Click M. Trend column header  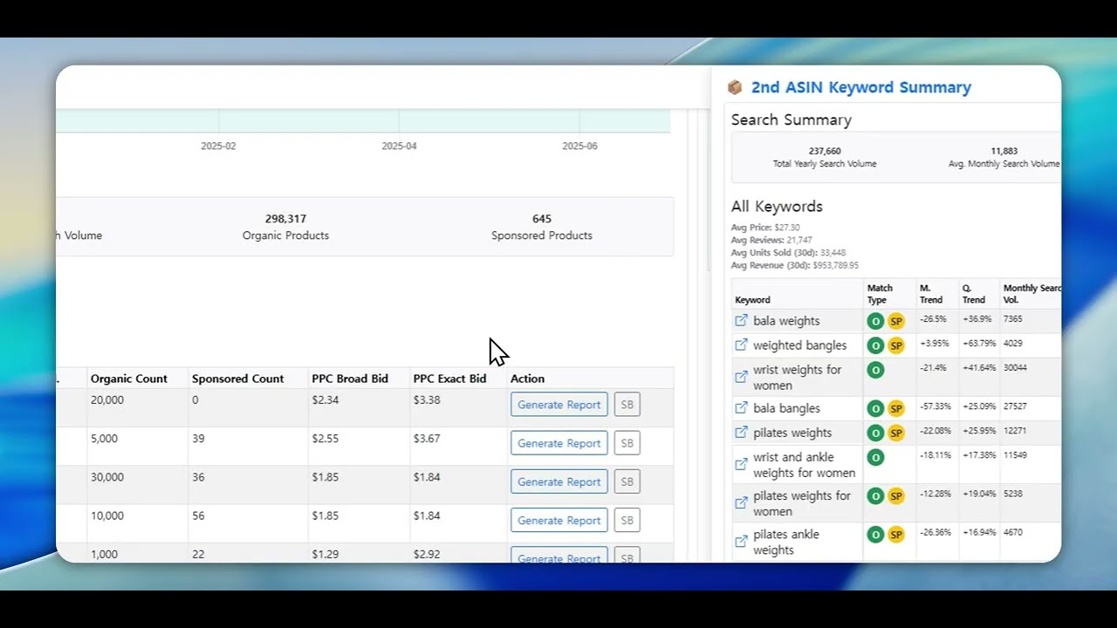[x=930, y=294]
